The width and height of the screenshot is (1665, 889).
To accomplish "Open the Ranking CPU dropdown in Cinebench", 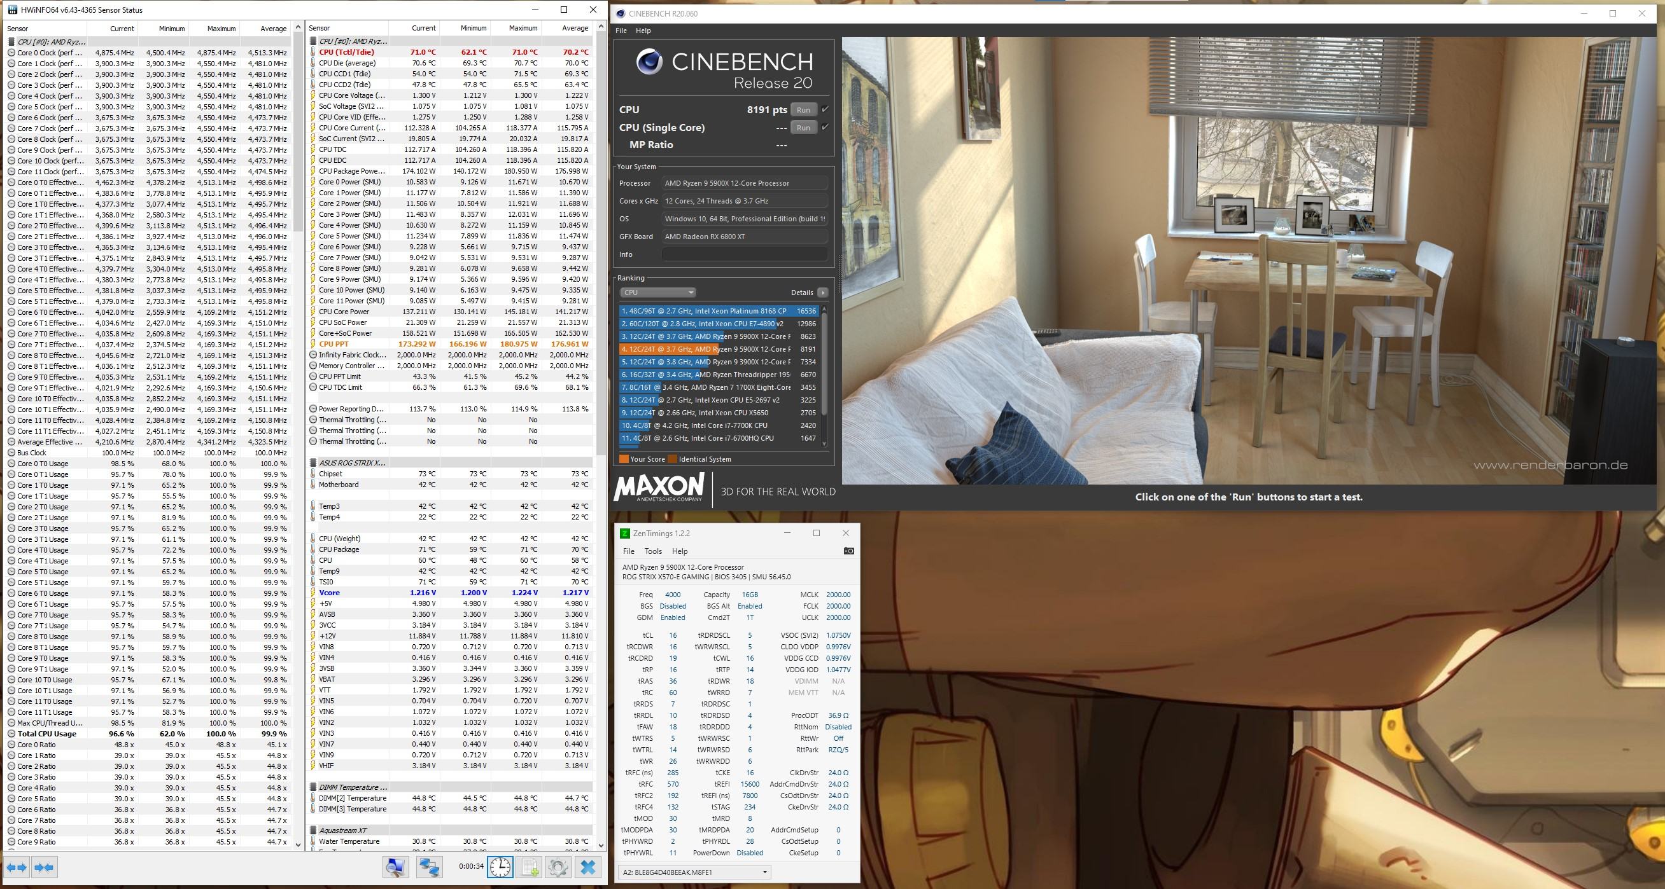I will click(657, 293).
